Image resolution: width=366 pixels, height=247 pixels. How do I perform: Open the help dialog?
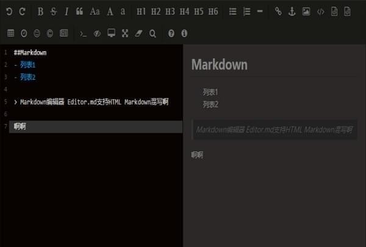pos(171,33)
